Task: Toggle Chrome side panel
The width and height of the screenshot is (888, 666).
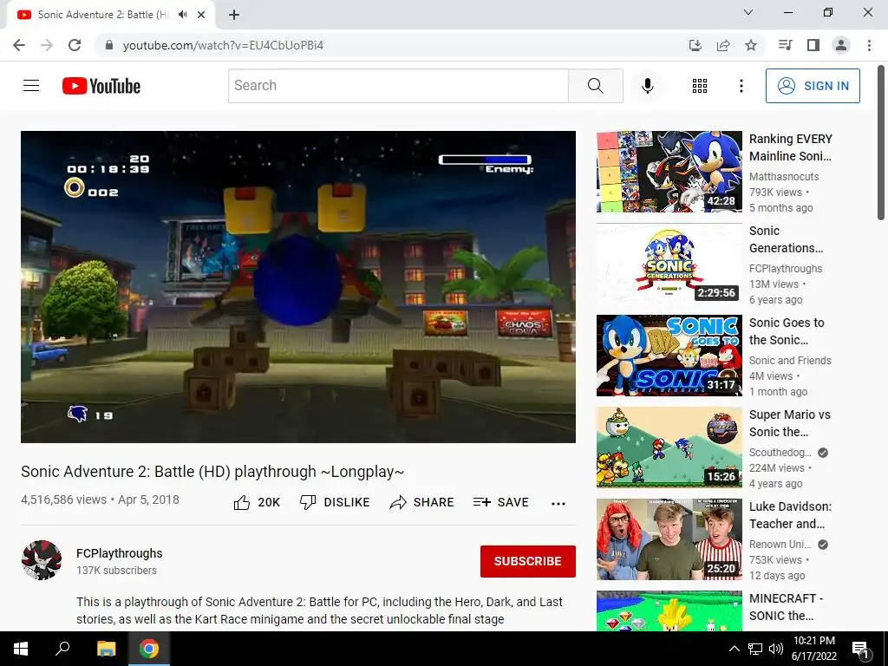Action: 813,45
